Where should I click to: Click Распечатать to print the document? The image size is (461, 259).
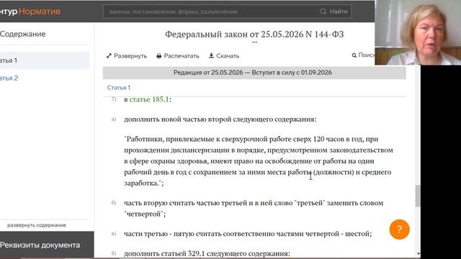(x=178, y=56)
